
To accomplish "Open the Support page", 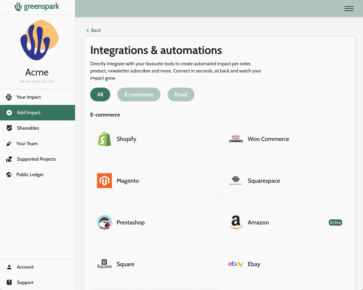I will (38, 283).
